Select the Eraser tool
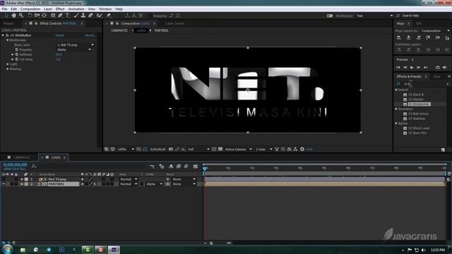This screenshot has width=452, height=254. click(90, 16)
